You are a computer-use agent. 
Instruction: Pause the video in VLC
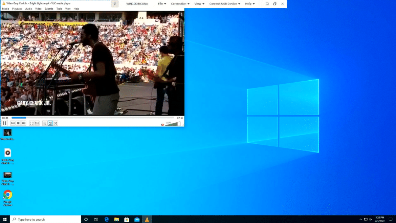4,123
